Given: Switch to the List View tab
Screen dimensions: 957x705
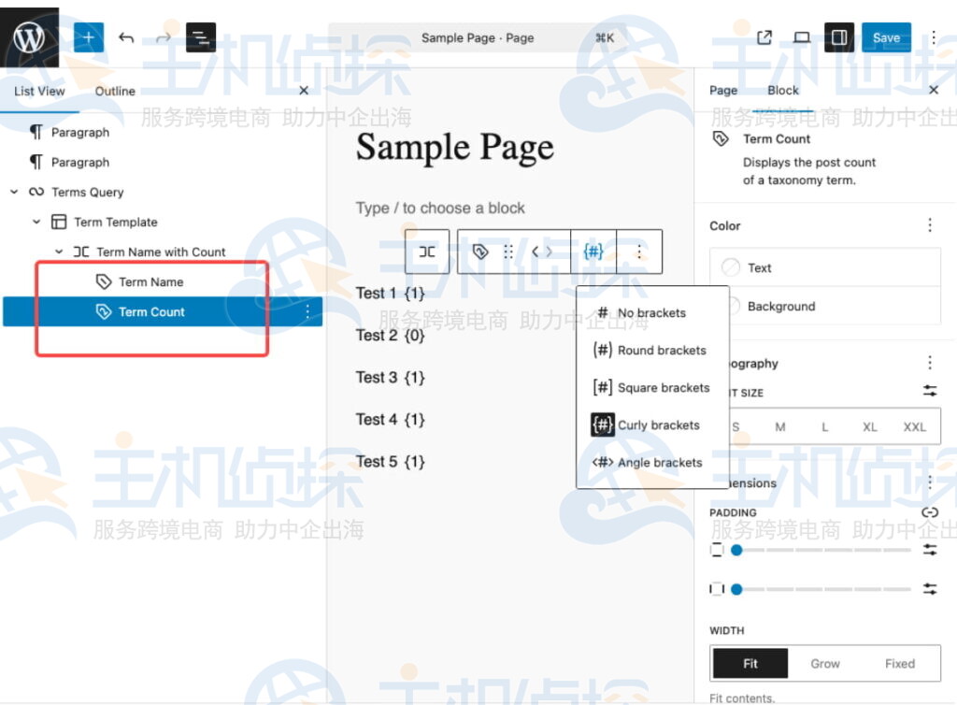Looking at the screenshot, I should click(39, 91).
